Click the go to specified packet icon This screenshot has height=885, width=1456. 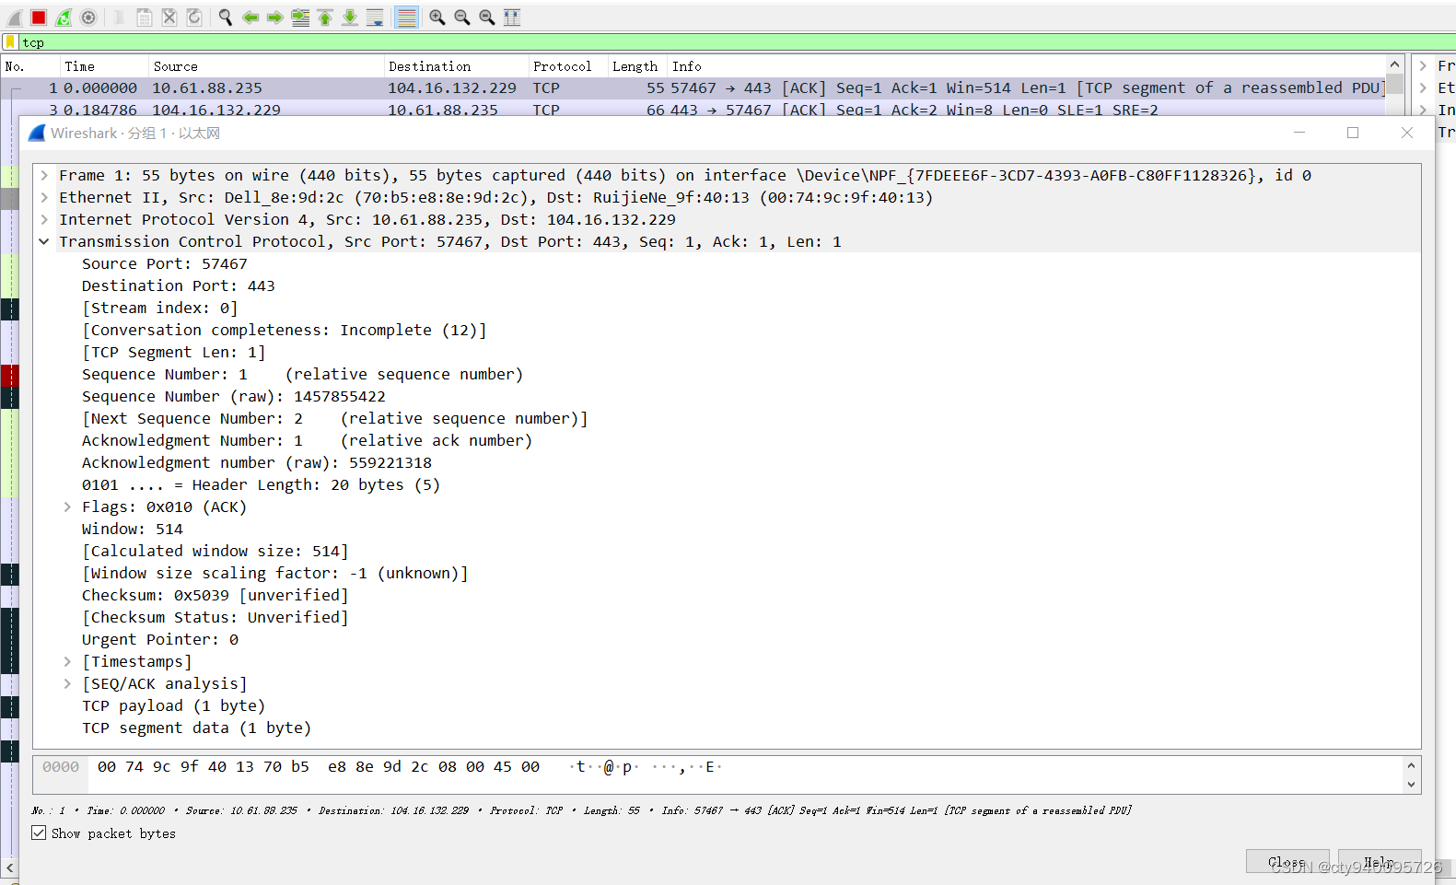coord(300,17)
